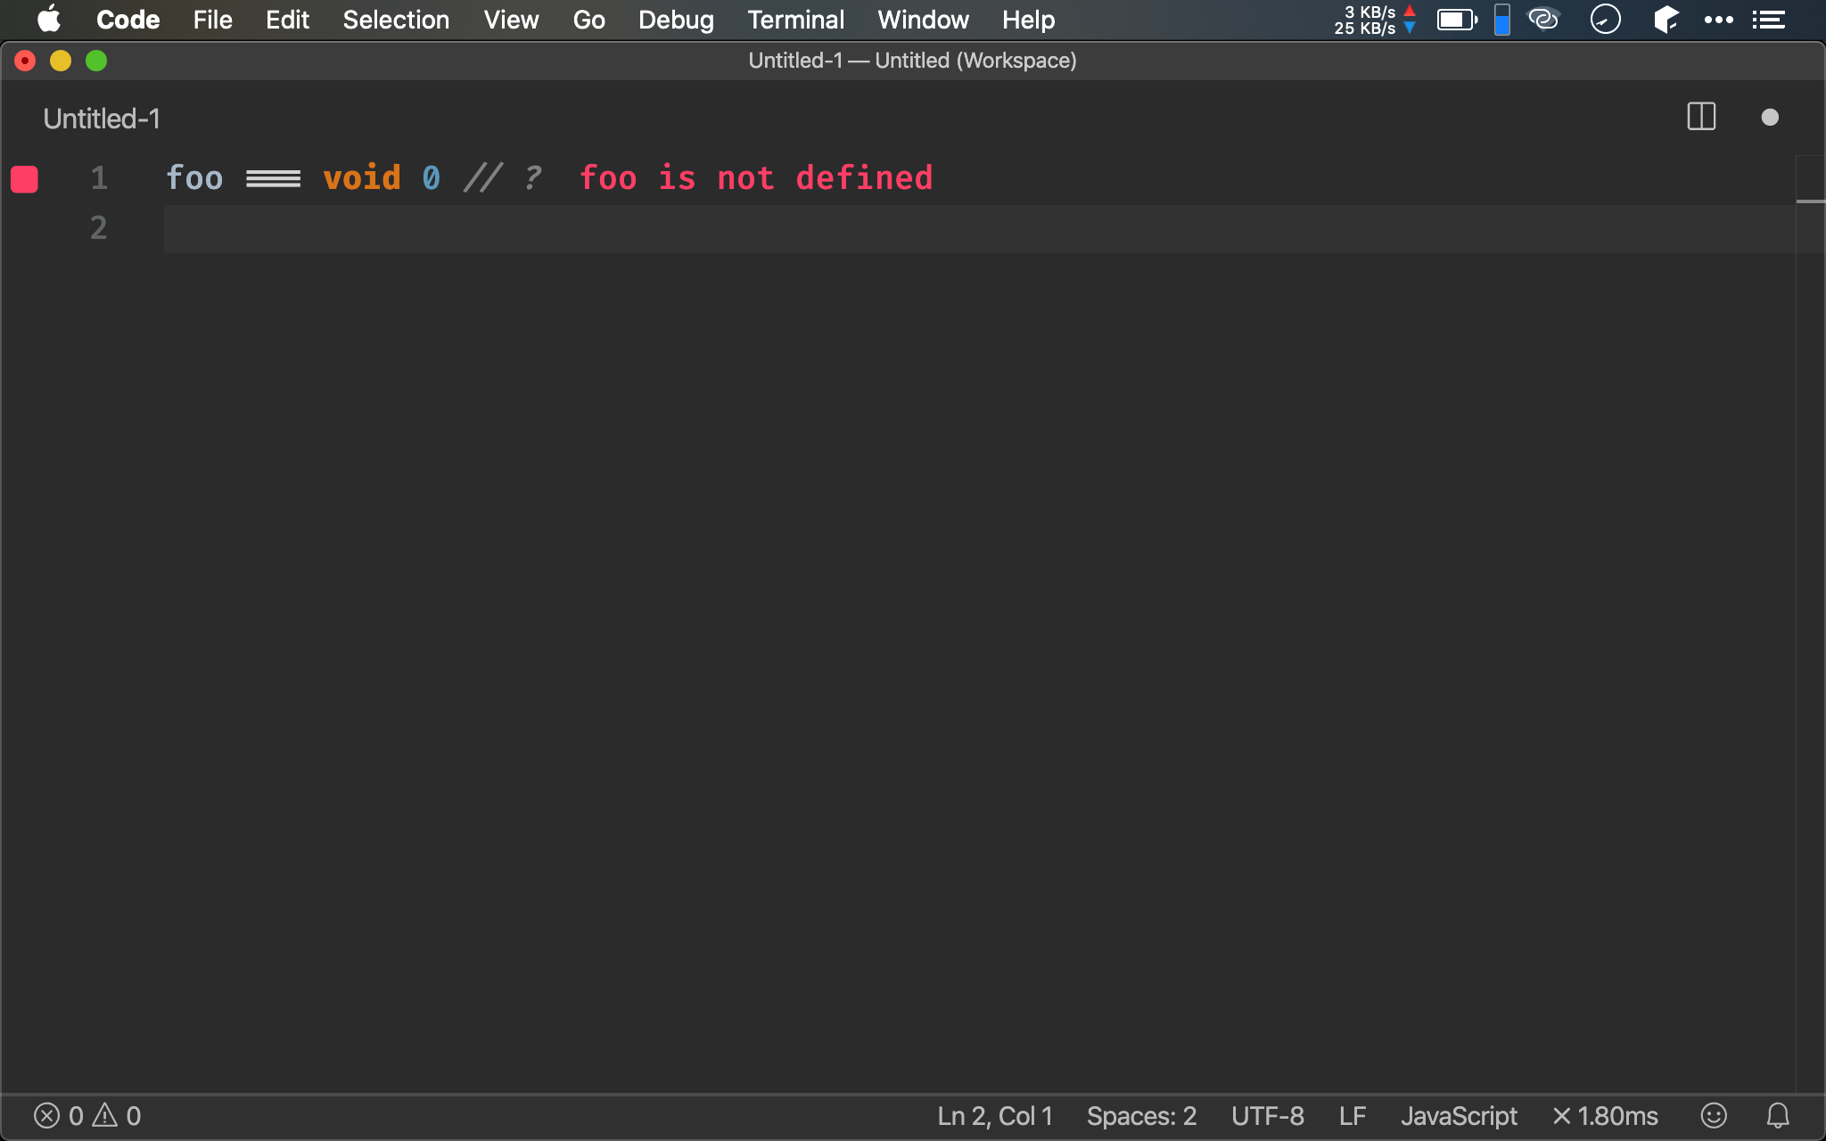1826x1141 pixels.
Task: Open Notification Center list icon
Action: [x=1768, y=20]
